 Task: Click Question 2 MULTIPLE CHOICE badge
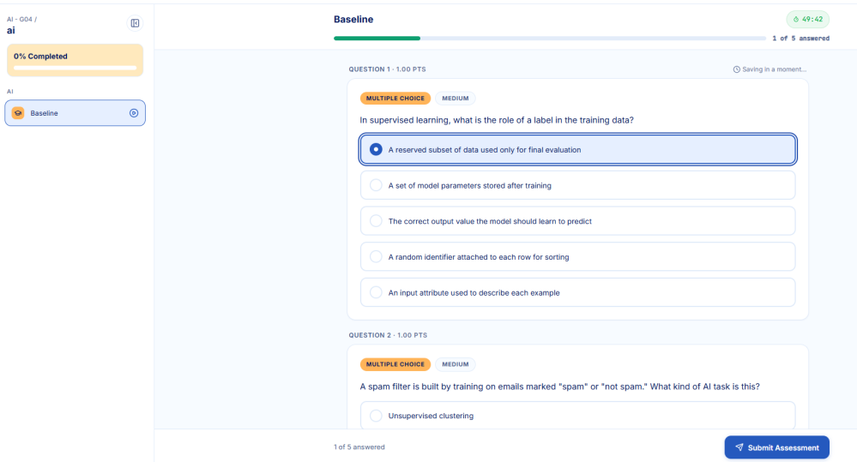395,364
